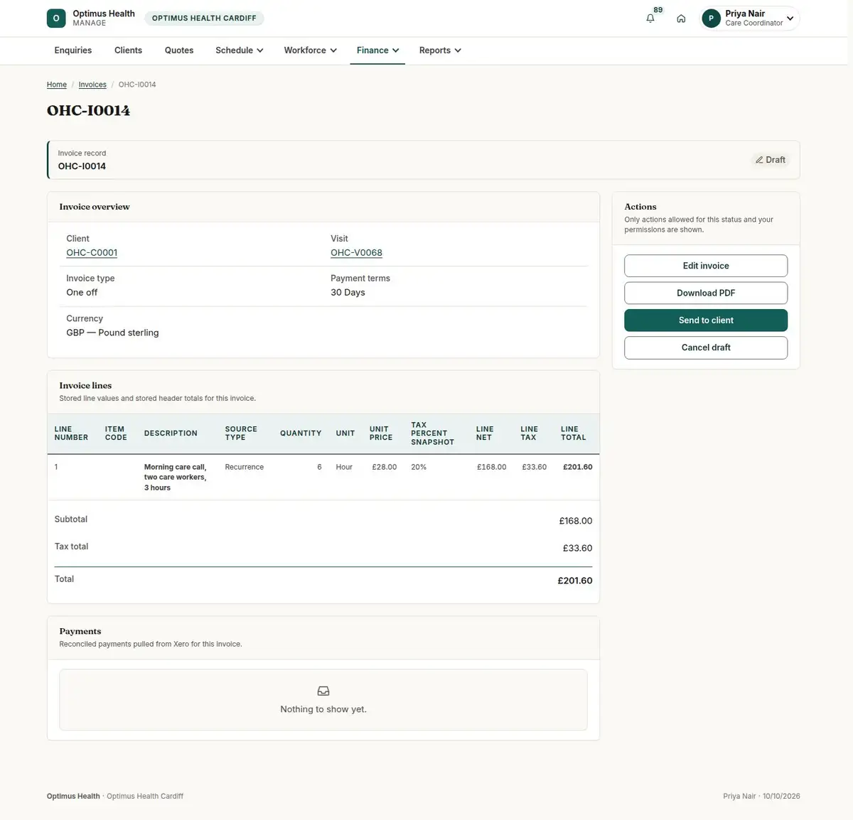This screenshot has height=820, width=853.
Task: Follow the Invoices breadcrumb link
Action: point(92,85)
